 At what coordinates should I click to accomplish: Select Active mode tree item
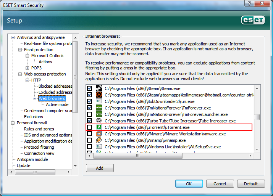tap(57, 104)
